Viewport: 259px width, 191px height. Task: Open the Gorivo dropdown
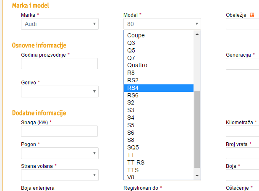coord(60,92)
